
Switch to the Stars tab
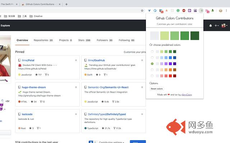pos(84,40)
